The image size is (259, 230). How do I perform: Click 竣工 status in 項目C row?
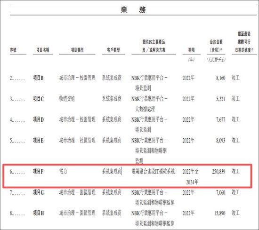click(x=236, y=99)
